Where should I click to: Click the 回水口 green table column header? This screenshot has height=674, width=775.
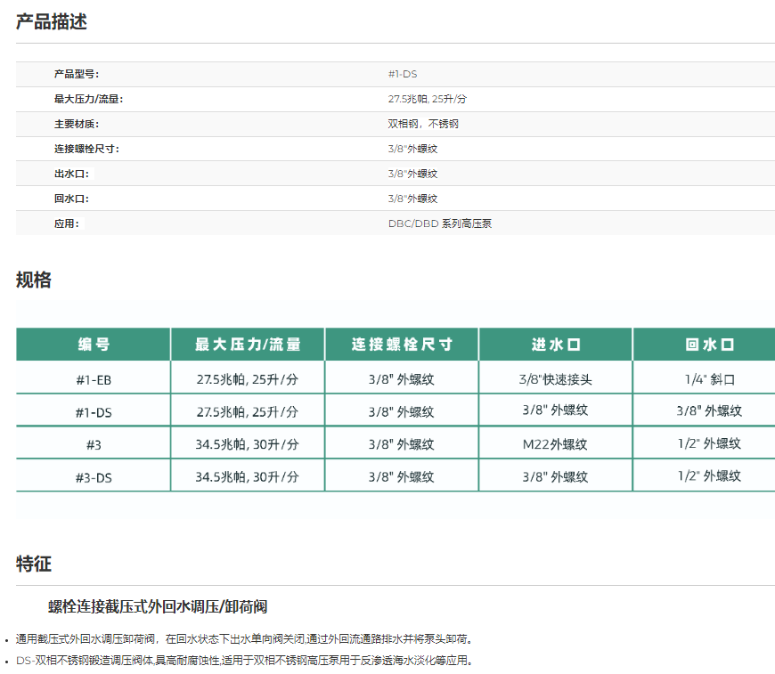709,345
